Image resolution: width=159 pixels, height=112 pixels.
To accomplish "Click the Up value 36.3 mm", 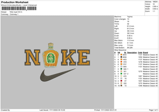I will click(130, 31).
